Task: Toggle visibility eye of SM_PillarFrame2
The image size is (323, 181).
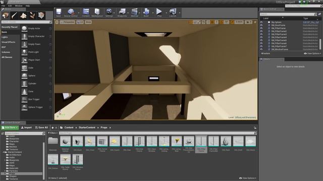Action: 261,31
